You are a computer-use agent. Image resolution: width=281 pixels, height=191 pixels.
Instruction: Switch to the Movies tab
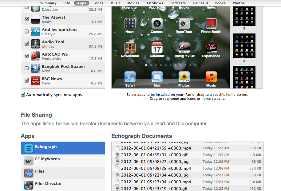[133, 3]
